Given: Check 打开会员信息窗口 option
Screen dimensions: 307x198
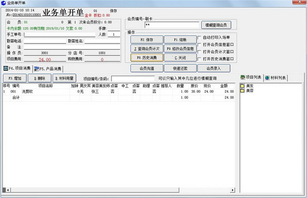Looking at the screenshot, I should [200, 44].
